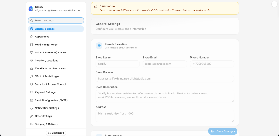Open Point of Sale (POS) Access
Screen dimensions: 279x136
56,52
